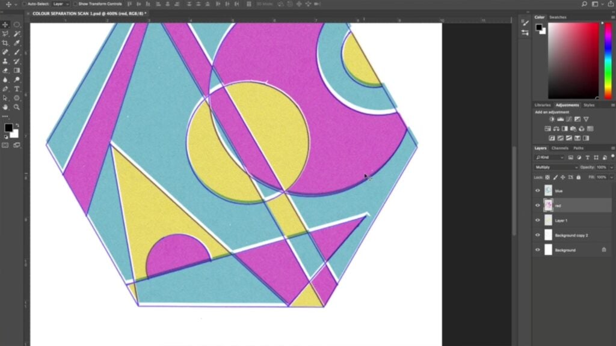Switch to the Channels tab
This screenshot has width=616, height=346.
(x=559, y=148)
